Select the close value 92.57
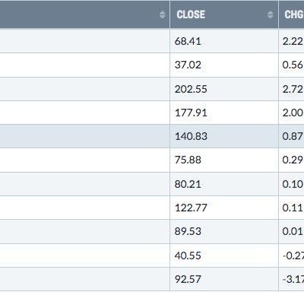The height and width of the screenshot is (292, 304). tap(188, 279)
